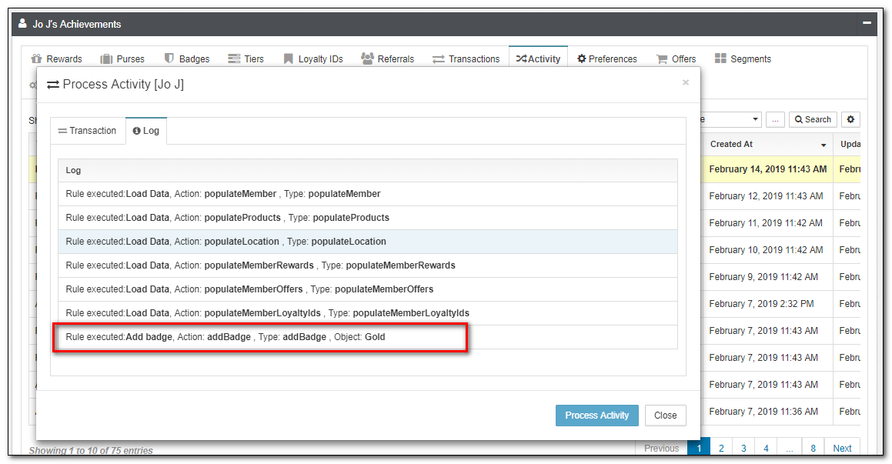This screenshot has width=892, height=464.
Task: Switch to the Segments tab
Action: [x=743, y=59]
